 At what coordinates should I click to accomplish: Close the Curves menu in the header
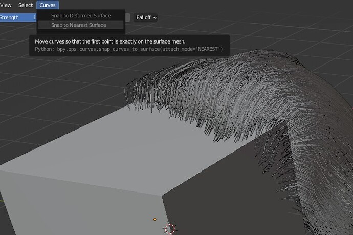(x=48, y=5)
